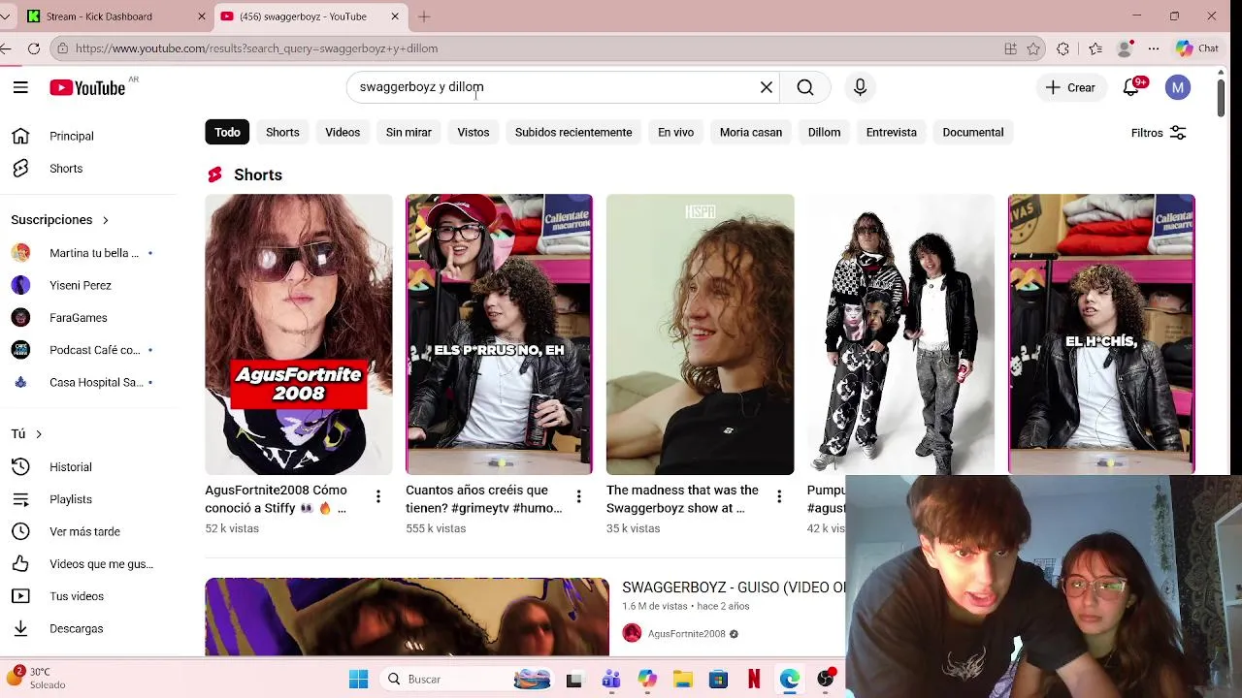The height and width of the screenshot is (698, 1242).
Task: Open the Windows Start menu
Action: coord(358,680)
